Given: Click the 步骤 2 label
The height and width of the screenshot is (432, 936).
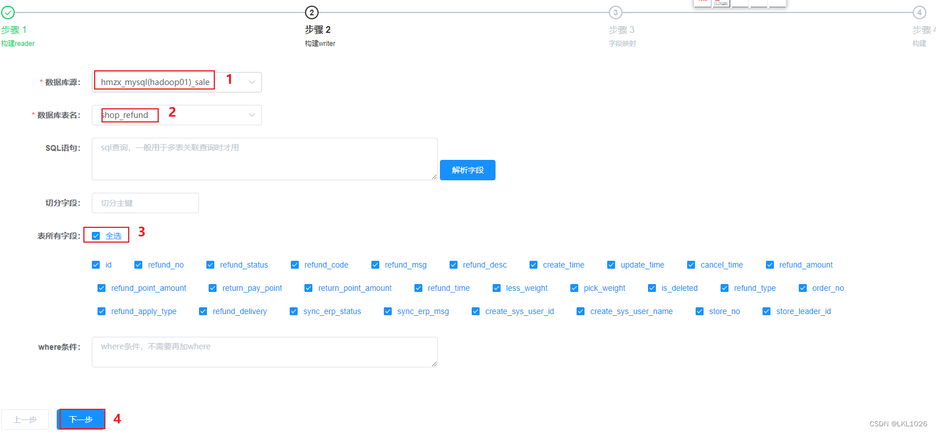Looking at the screenshot, I should pyautogui.click(x=318, y=29).
